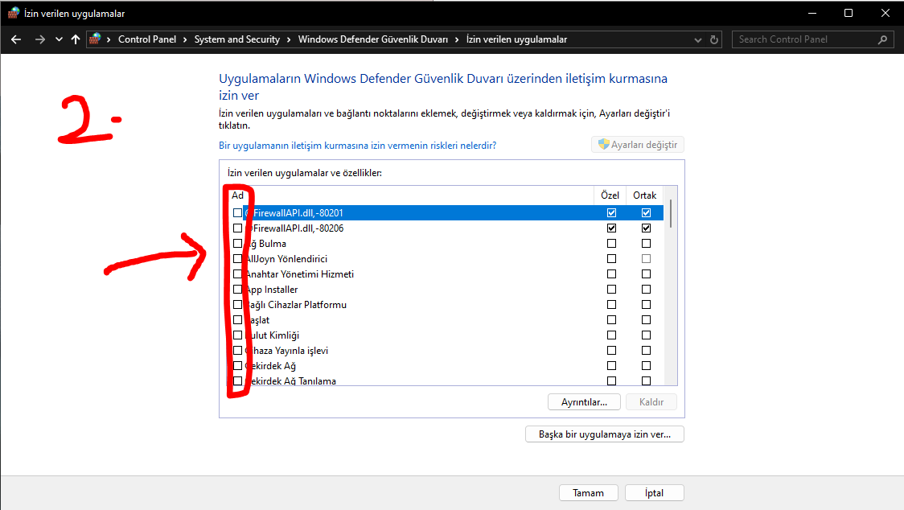The image size is (904, 510).
Task: Go forward with the forward arrow
Action: (x=39, y=39)
